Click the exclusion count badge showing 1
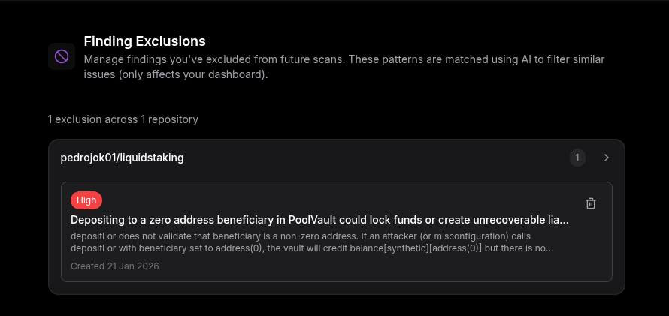669x316 pixels. (577, 158)
